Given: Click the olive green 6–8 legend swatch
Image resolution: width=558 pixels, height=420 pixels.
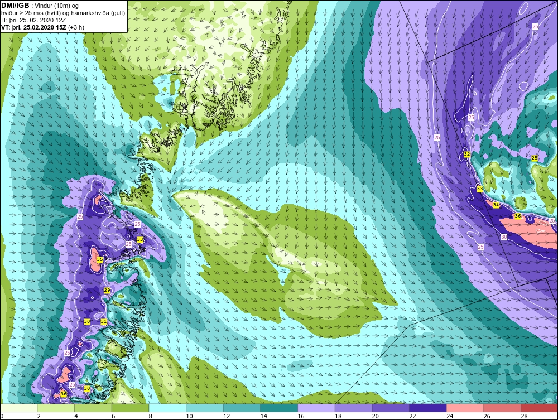Looking at the screenshot, I should click(x=130, y=408).
